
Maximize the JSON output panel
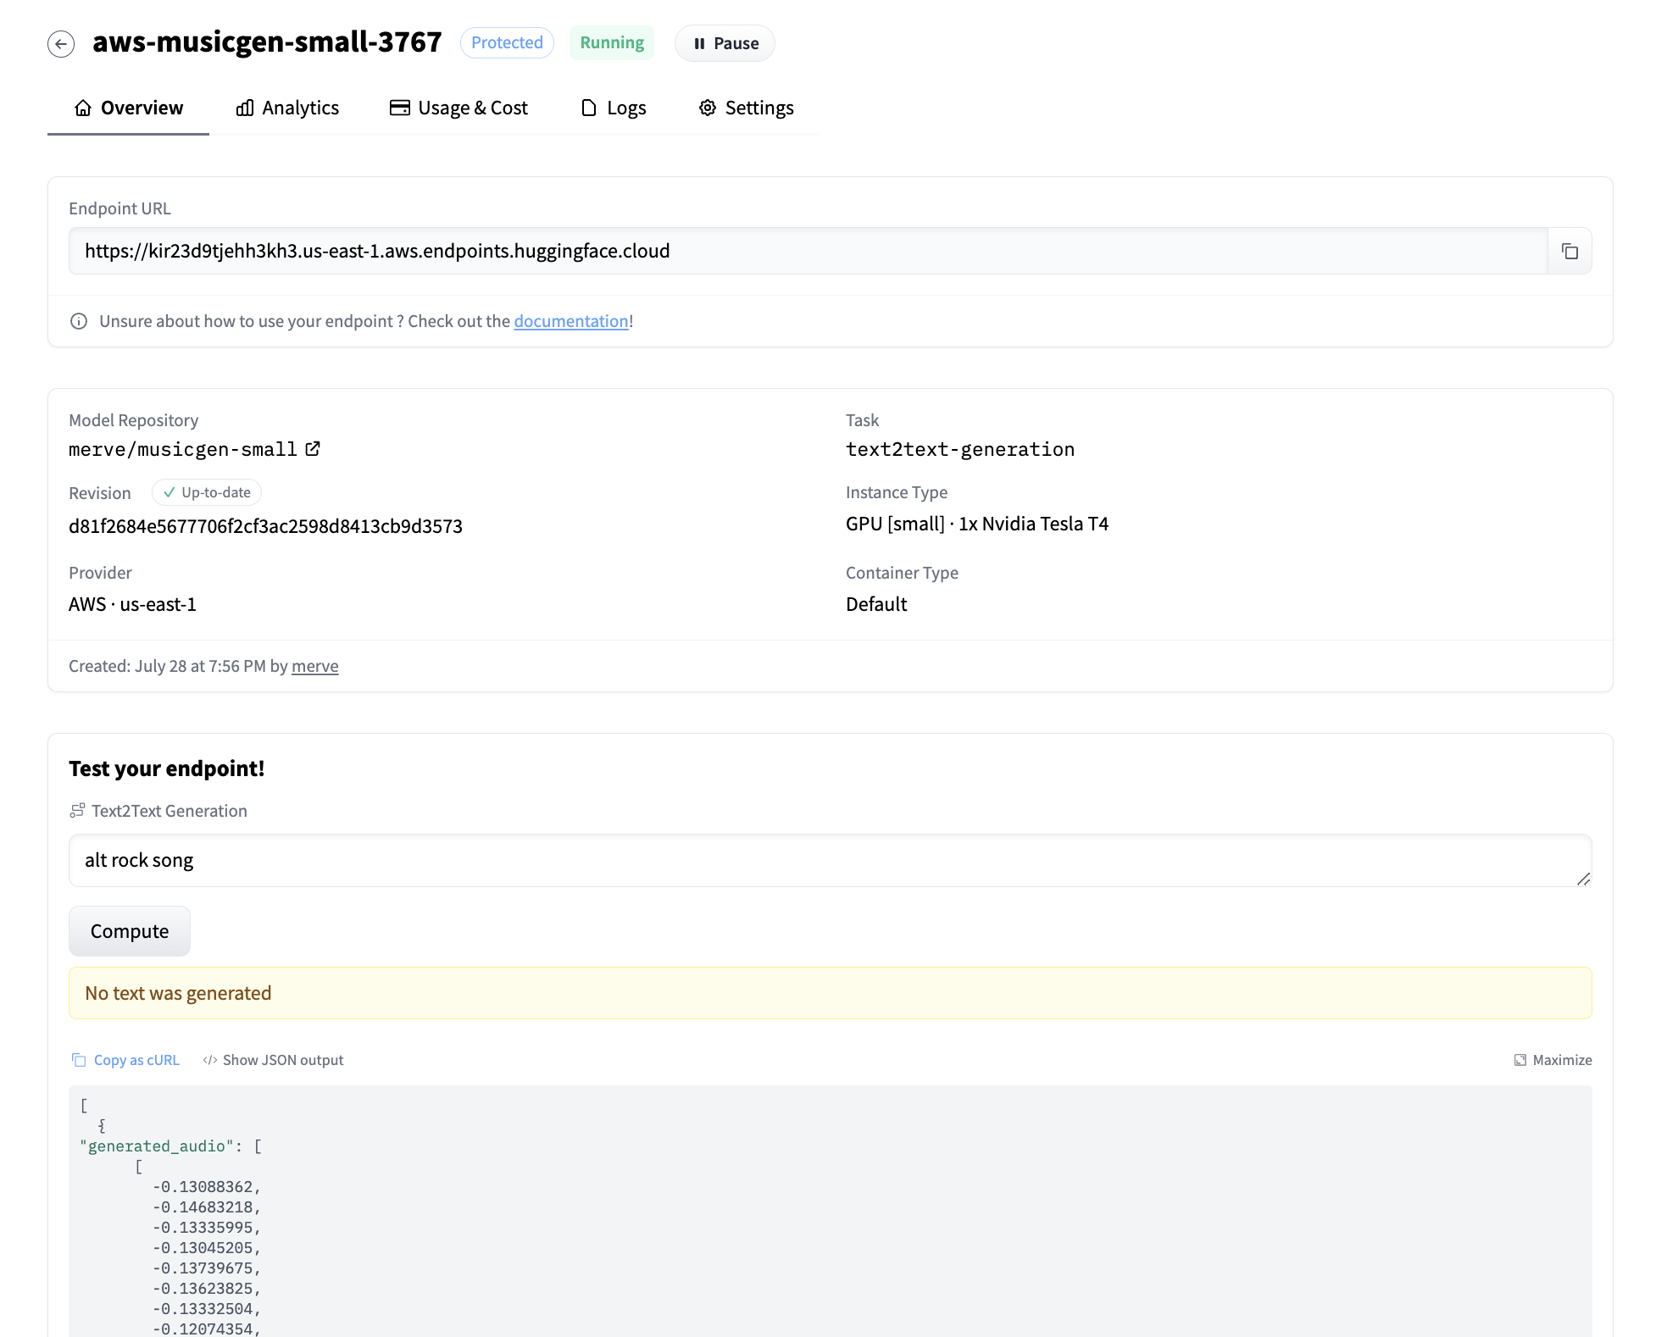point(1553,1060)
